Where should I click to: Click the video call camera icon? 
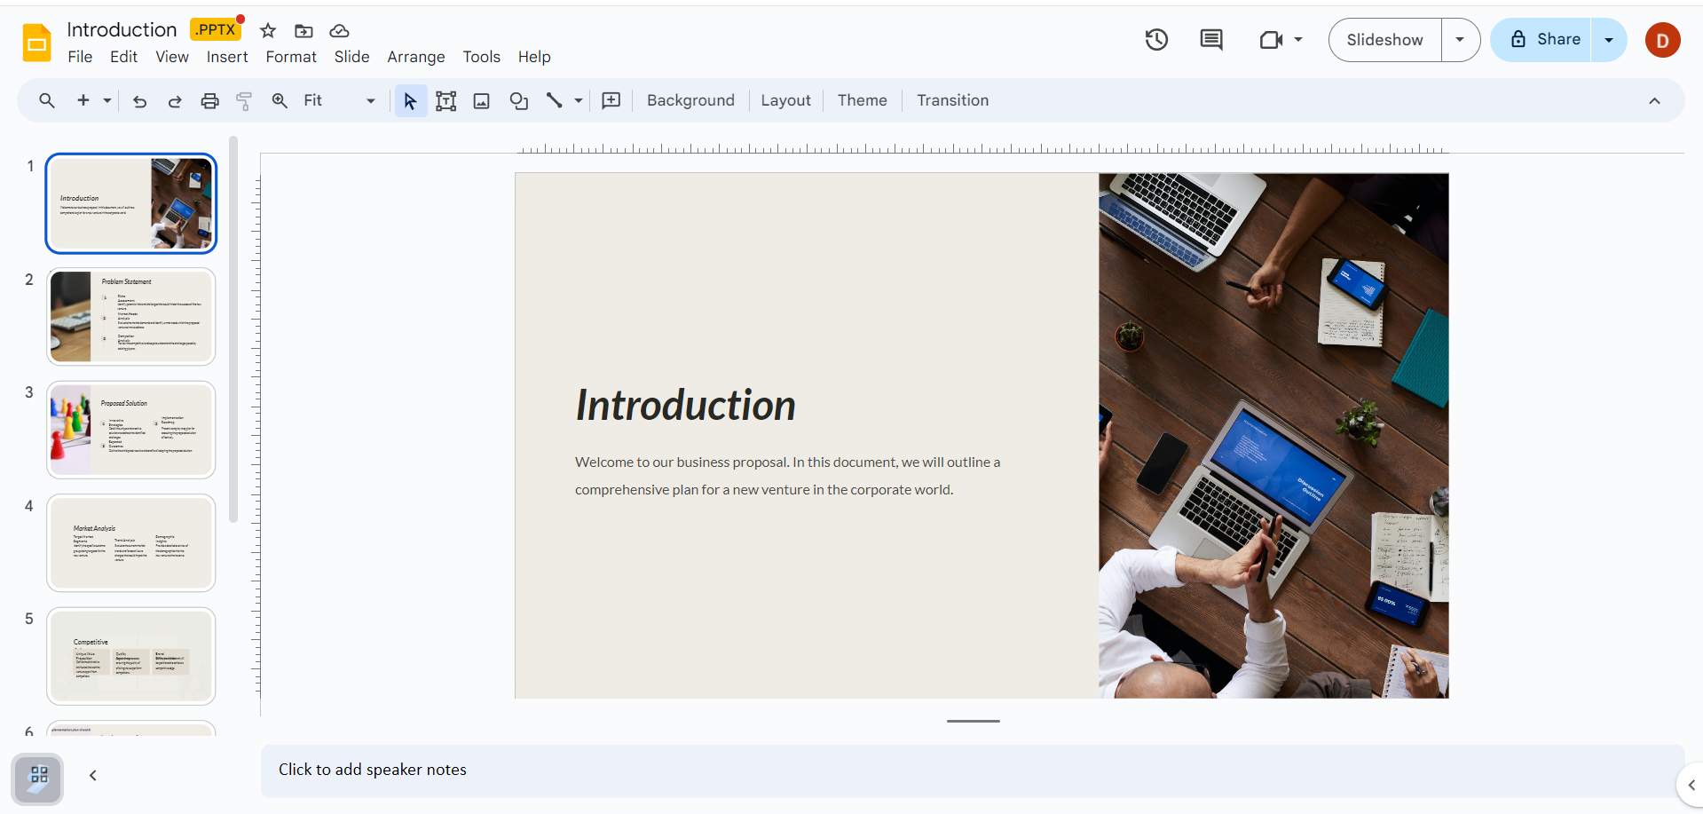click(1271, 40)
